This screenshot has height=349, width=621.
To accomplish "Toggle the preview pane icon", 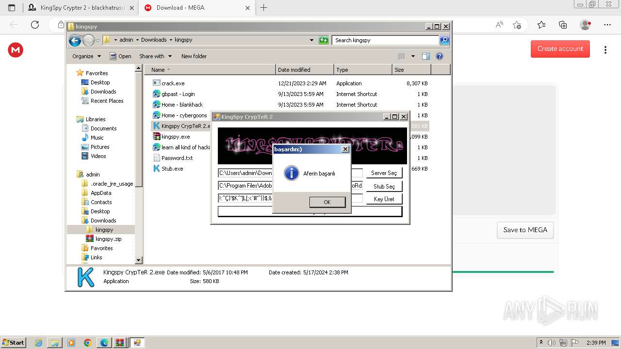I will (426, 56).
